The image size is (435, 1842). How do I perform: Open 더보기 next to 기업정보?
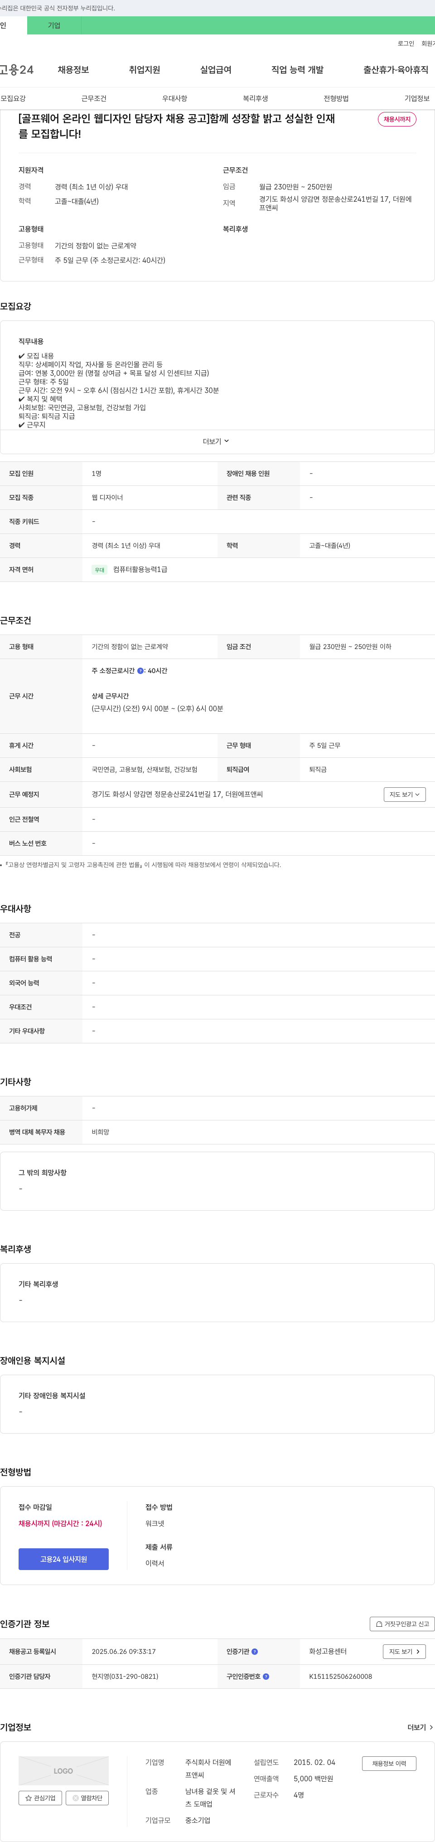pos(420,1727)
